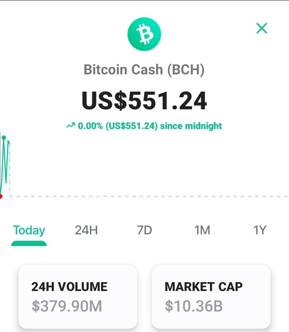Click the US$551.24 price heading

pos(144,100)
